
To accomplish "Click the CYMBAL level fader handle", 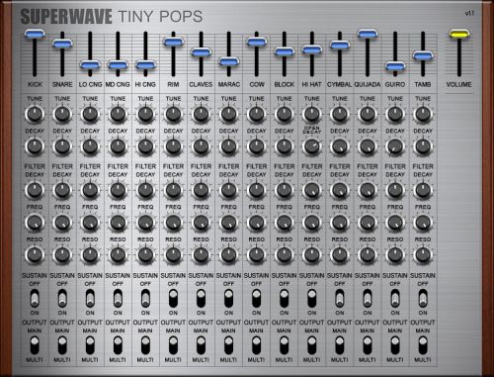I will 340,45.
